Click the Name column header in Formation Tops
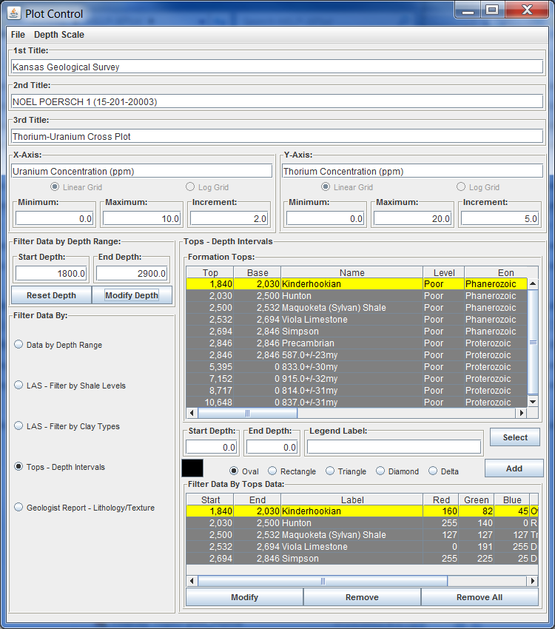 [351, 272]
